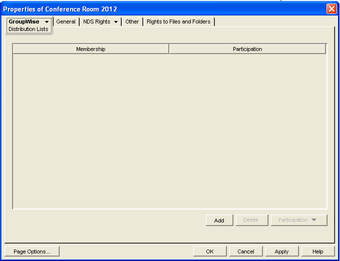Click the Participation dropdown button below the list
340x261 pixels.
coord(299,220)
